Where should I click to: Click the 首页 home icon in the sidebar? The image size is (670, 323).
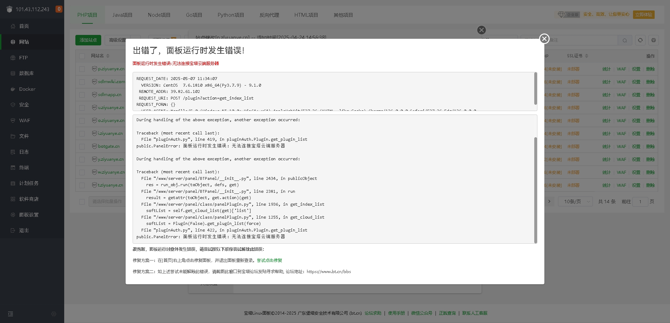(x=13, y=26)
